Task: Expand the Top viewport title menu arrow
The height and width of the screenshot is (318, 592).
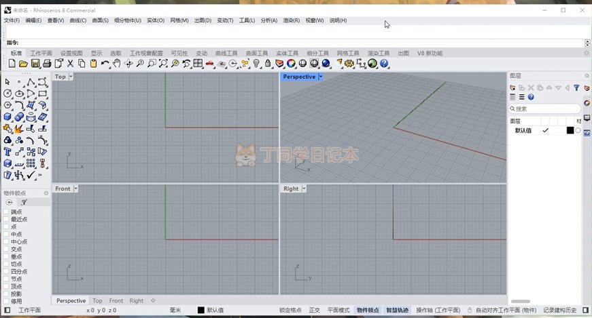Action: (71, 77)
